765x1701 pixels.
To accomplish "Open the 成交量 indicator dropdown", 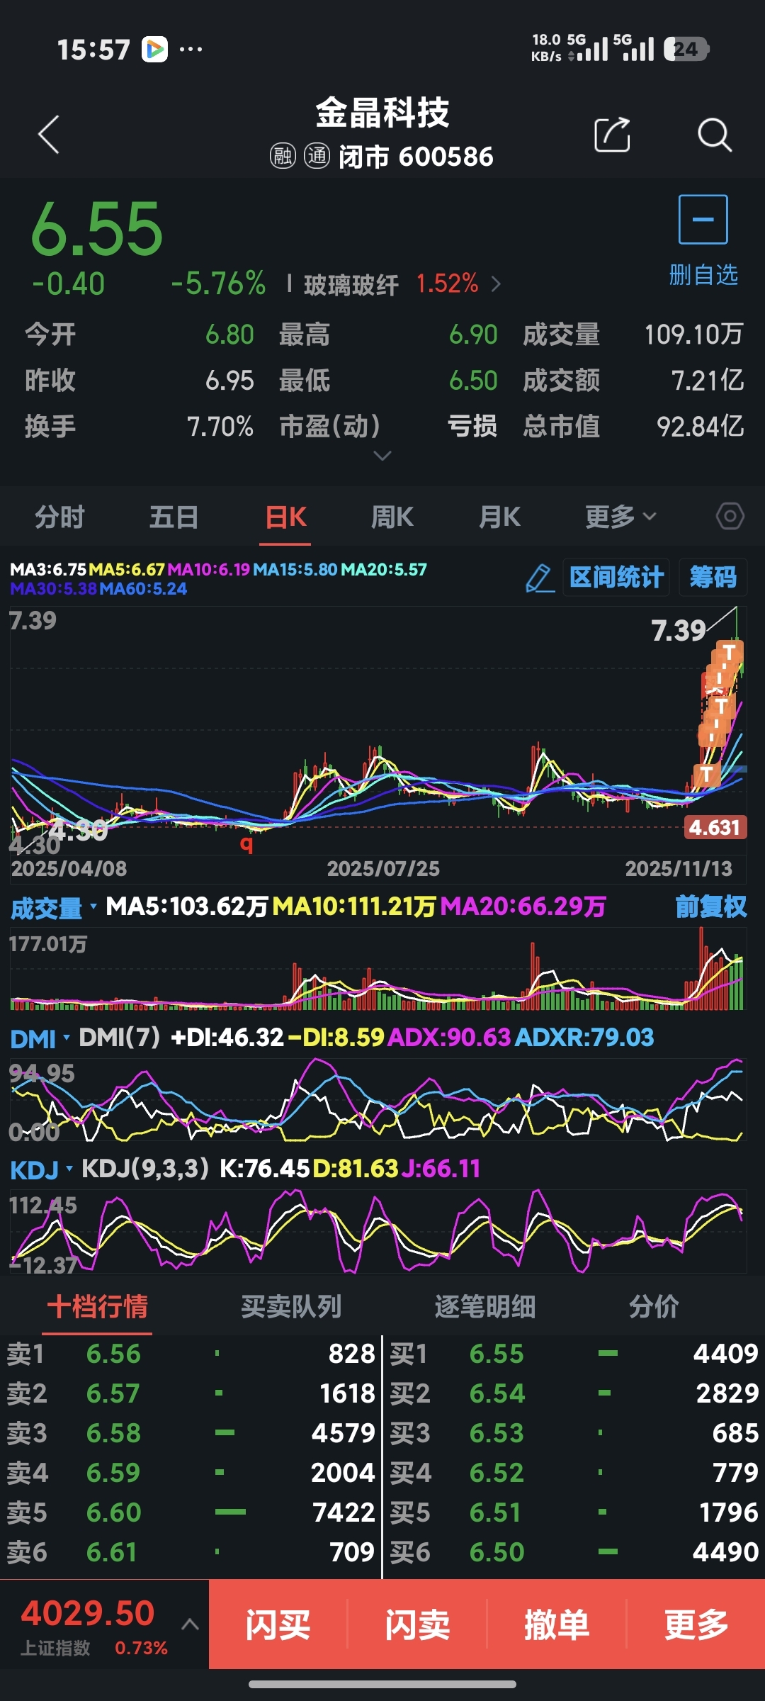I will pyautogui.click(x=53, y=908).
